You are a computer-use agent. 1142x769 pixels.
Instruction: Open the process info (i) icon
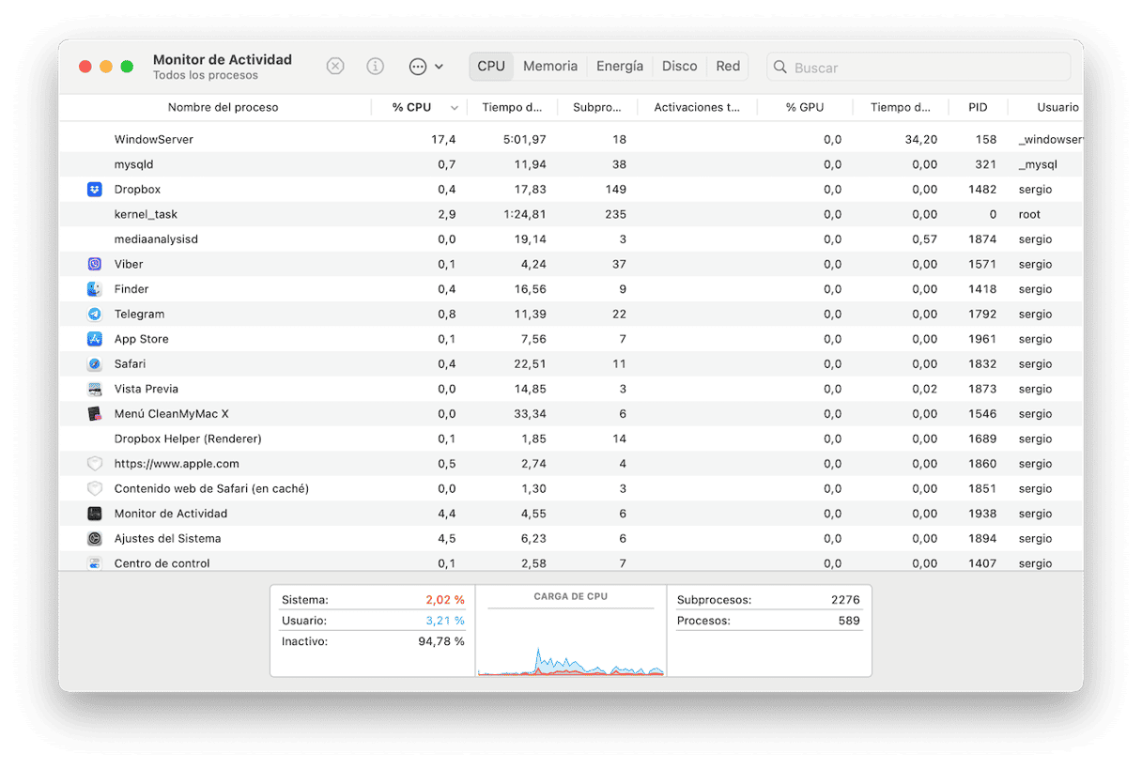376,67
